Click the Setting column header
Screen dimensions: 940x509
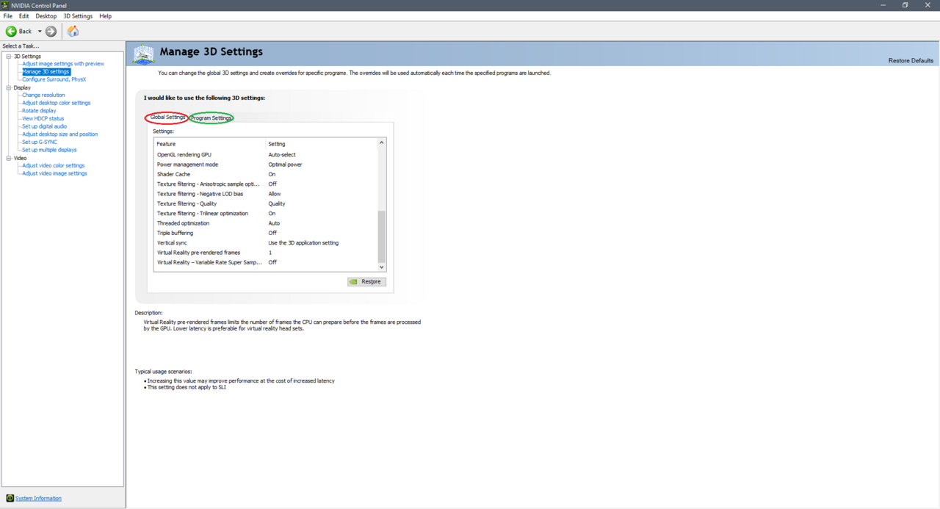(x=321, y=144)
